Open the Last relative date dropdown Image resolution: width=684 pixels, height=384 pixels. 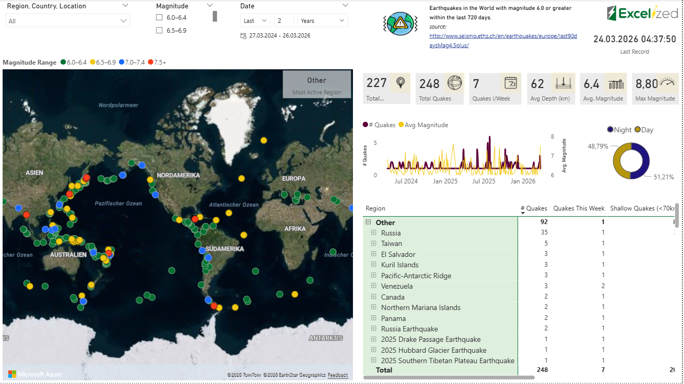pos(255,21)
